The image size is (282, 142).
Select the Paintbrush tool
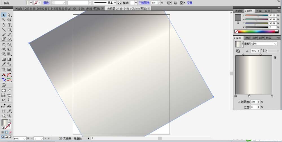pyautogui.click(x=4, y=34)
